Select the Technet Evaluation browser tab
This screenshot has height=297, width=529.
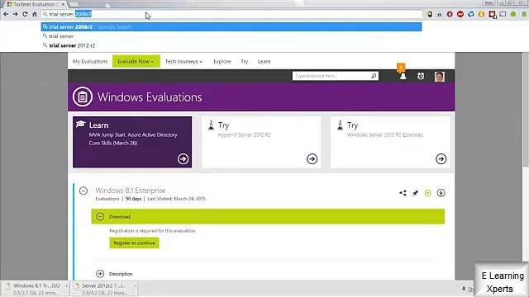pos(35,4)
